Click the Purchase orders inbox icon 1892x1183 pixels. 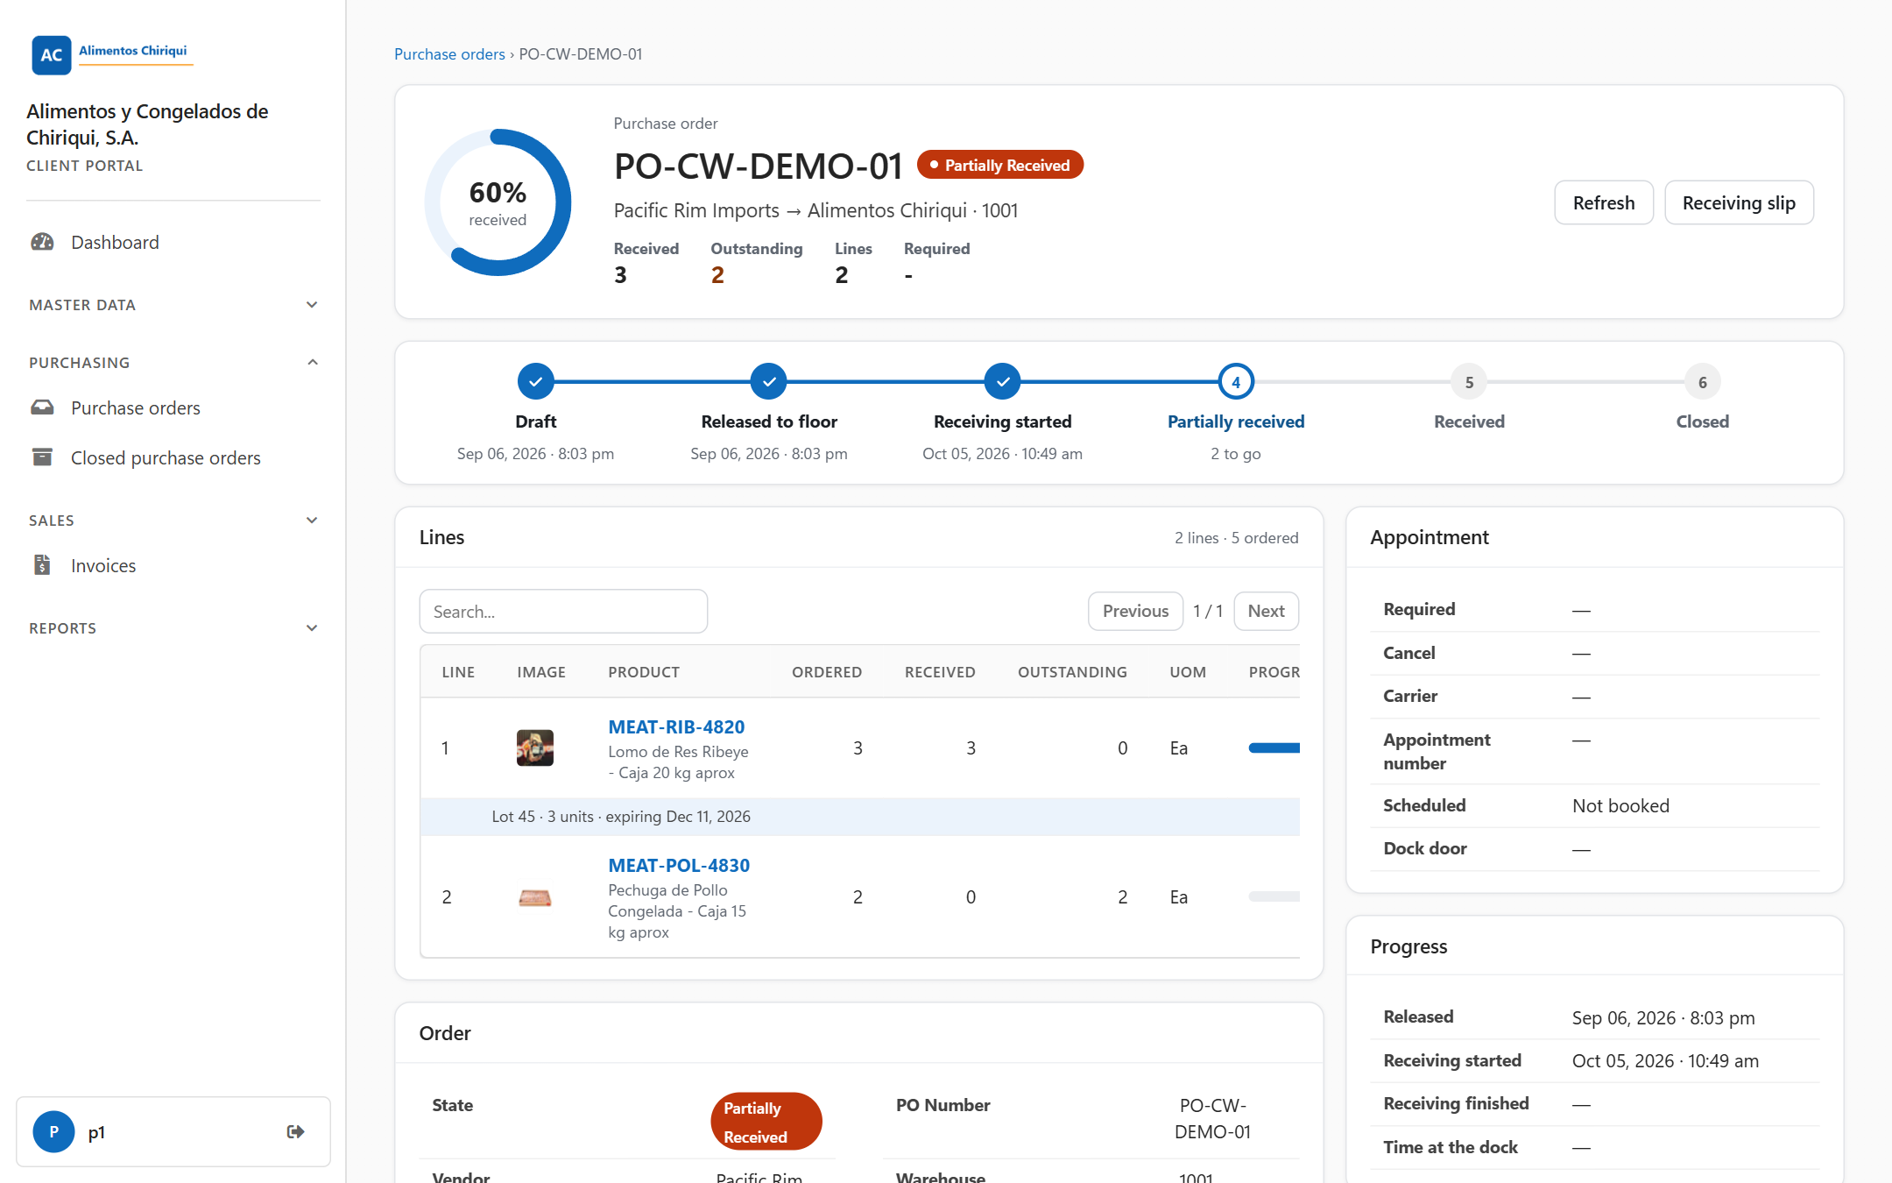(42, 407)
